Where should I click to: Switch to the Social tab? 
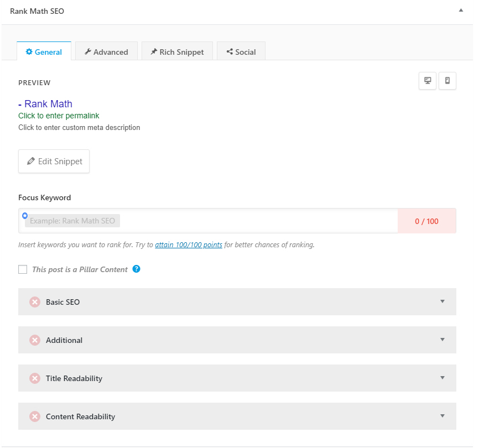coord(241,51)
